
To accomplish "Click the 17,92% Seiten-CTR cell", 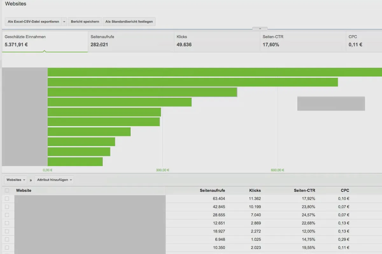I will coord(309,199).
